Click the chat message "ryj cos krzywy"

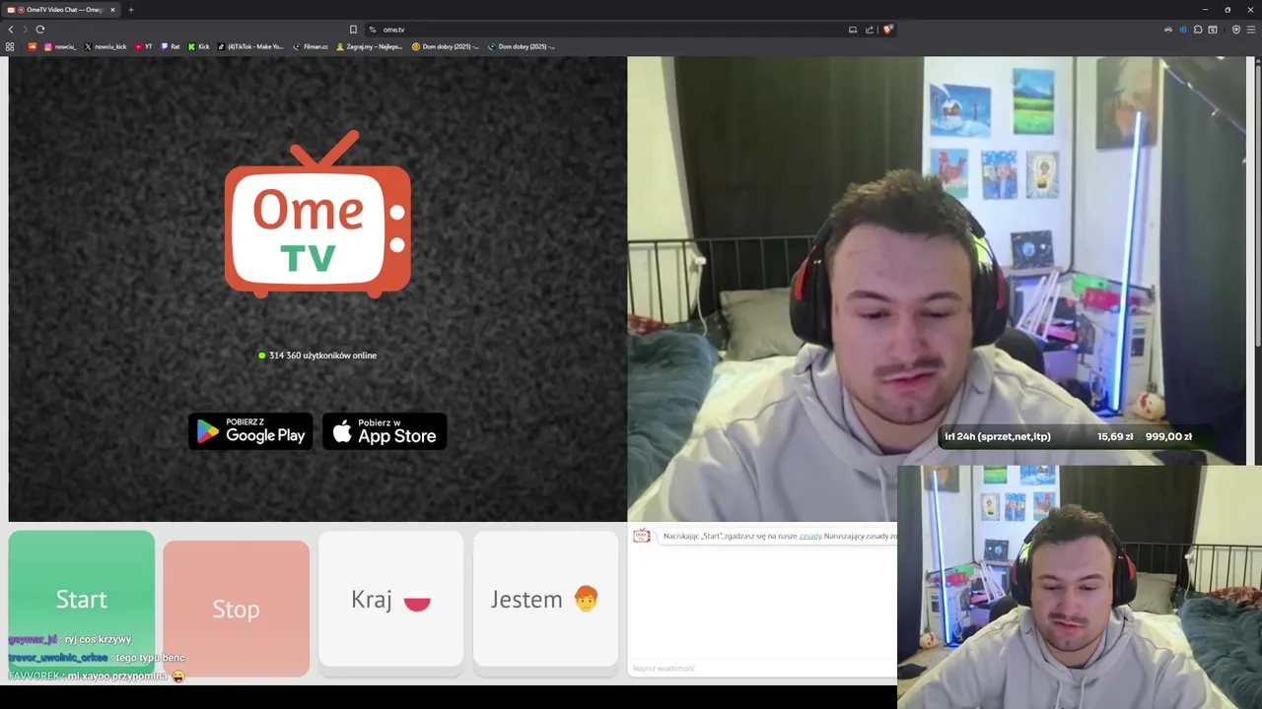coord(98,639)
